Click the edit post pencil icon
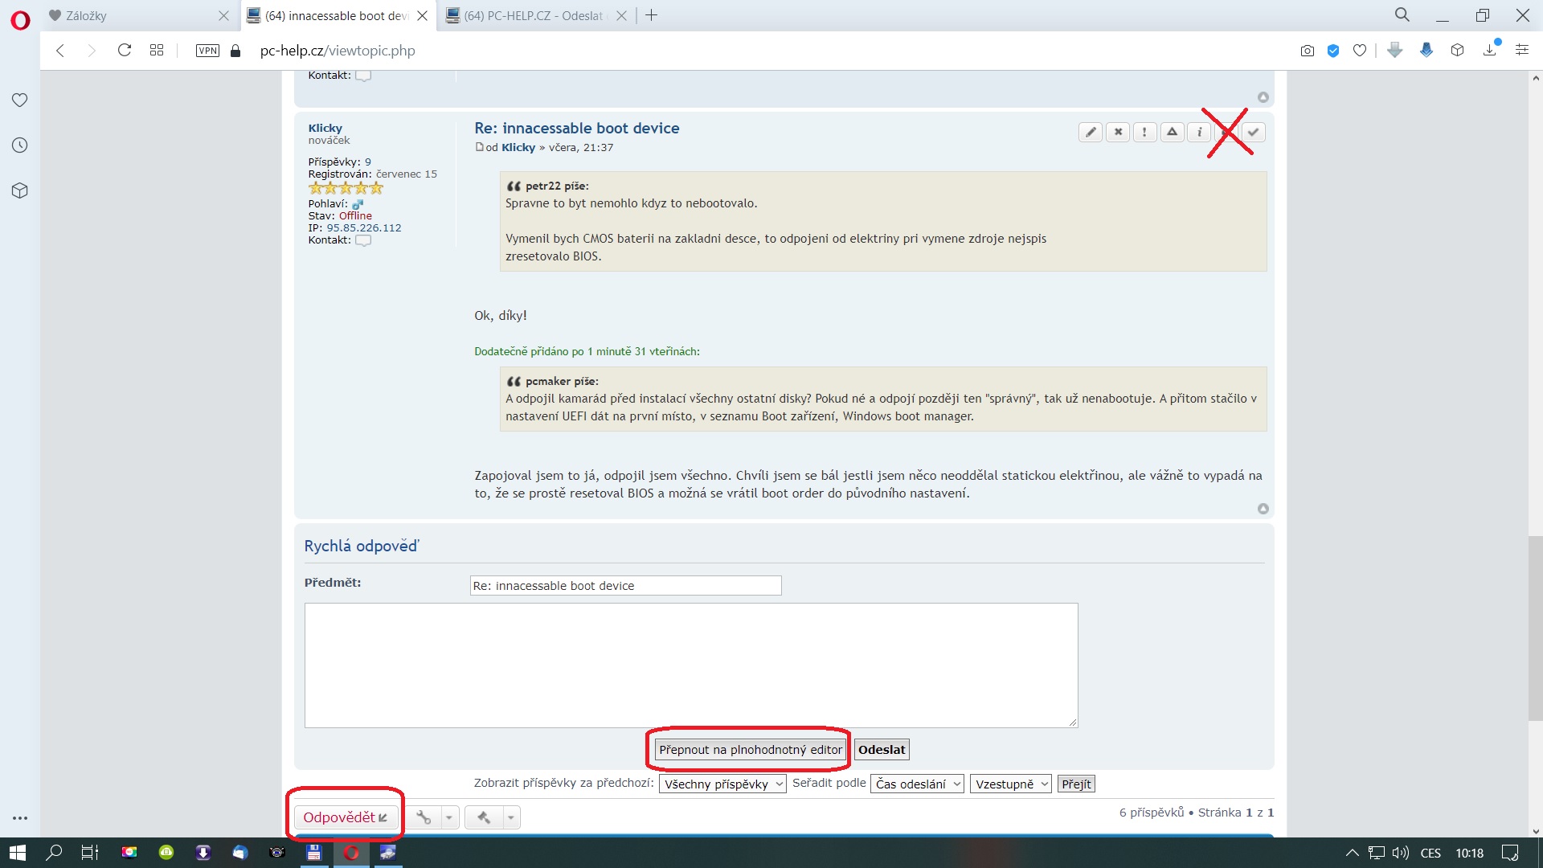 point(1091,132)
